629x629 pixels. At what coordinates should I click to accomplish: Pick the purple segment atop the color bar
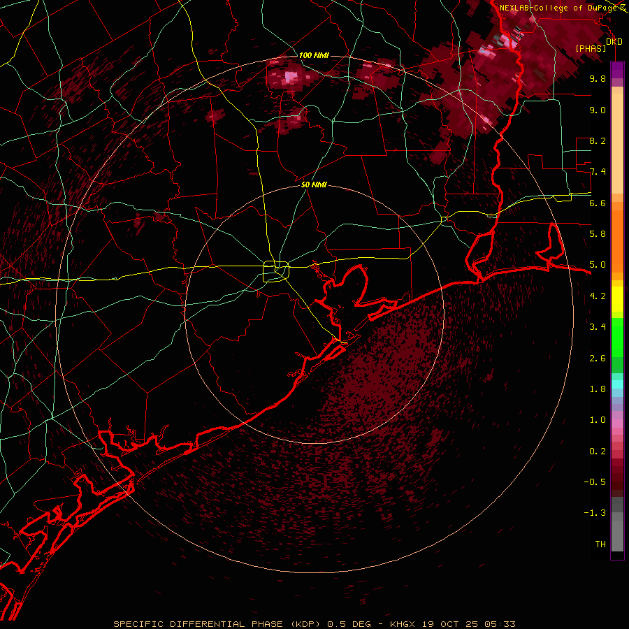[x=617, y=70]
